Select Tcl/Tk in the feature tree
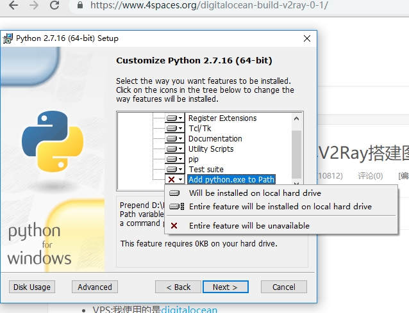 200,129
